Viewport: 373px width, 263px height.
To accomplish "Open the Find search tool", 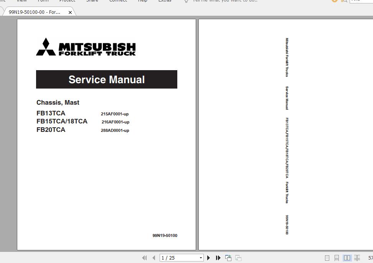I will click(x=345, y=1).
